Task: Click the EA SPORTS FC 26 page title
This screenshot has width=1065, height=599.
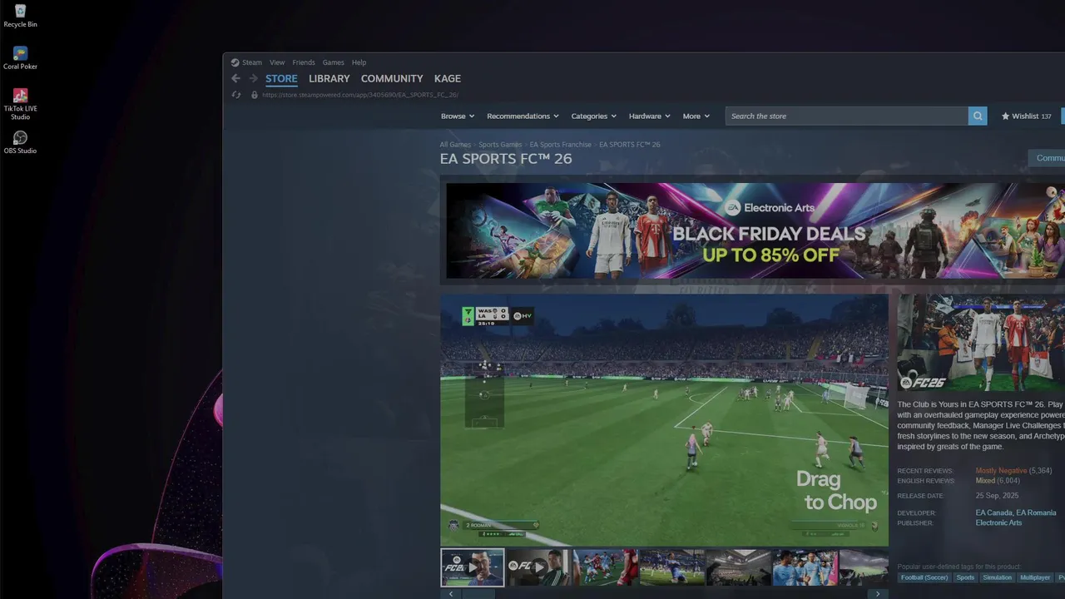Action: 506,159
